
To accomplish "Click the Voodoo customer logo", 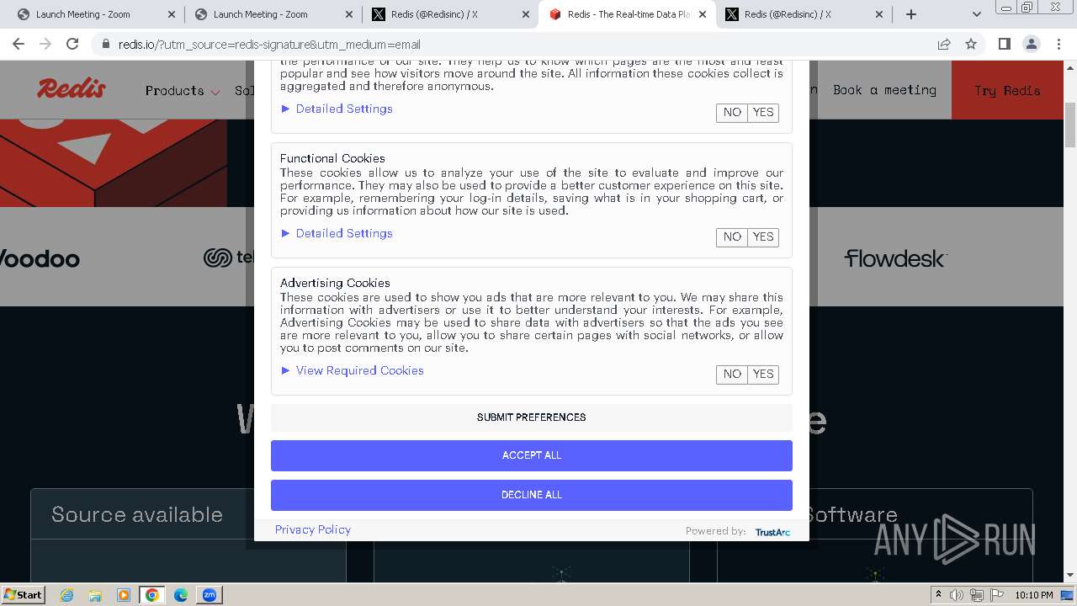I will pyautogui.click(x=40, y=258).
